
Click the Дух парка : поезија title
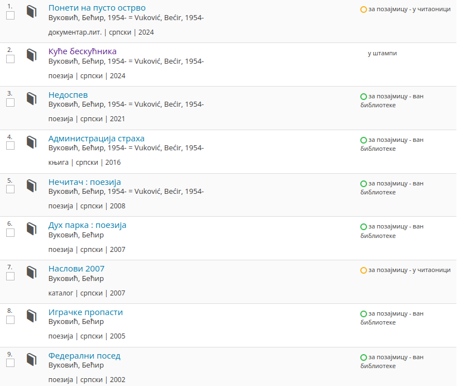pos(87,225)
